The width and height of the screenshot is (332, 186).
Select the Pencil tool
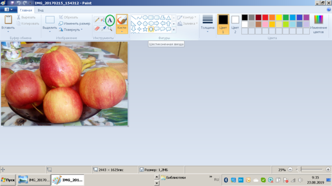(x=97, y=20)
